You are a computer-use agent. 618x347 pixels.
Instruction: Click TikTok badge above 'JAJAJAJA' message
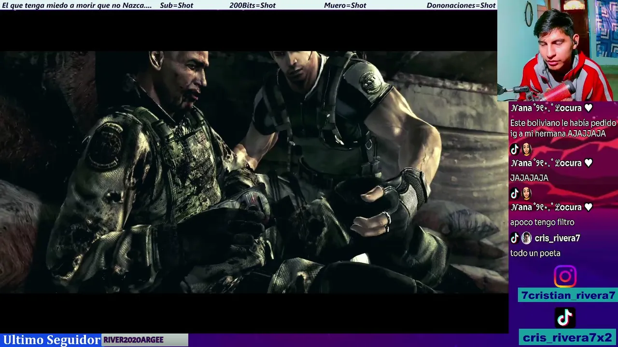(515, 149)
